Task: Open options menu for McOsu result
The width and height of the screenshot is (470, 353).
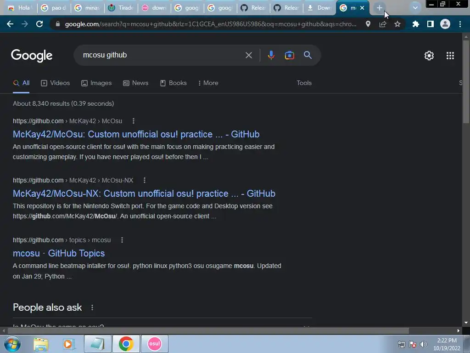Action: 134,121
